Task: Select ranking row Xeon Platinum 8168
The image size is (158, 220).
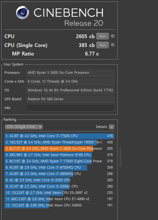Action: click(59, 155)
